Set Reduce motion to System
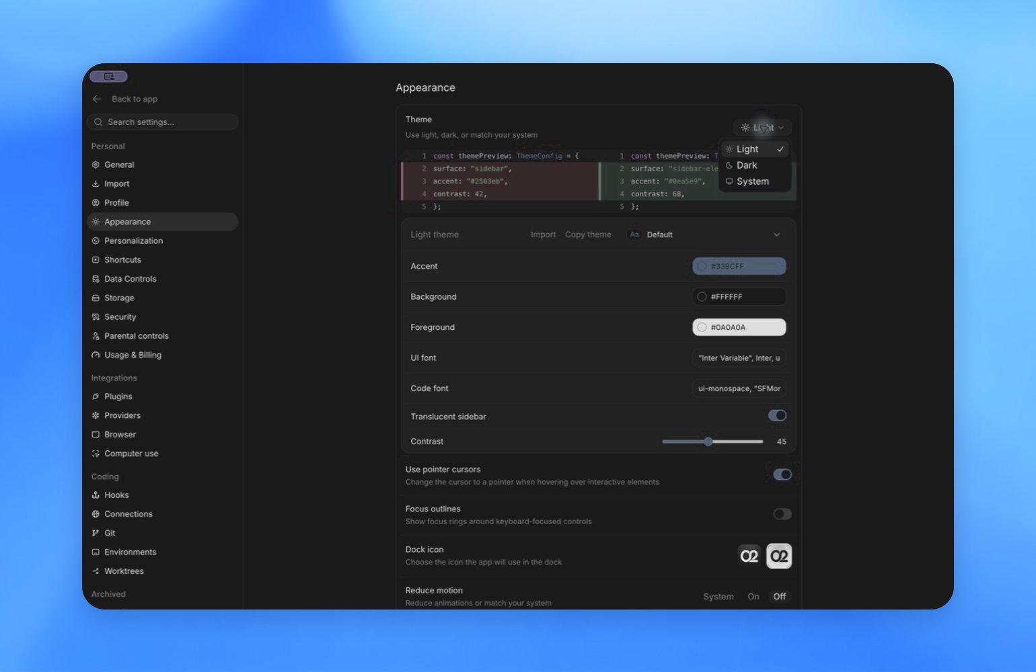Screen dimensions: 1036x672 click(x=718, y=596)
